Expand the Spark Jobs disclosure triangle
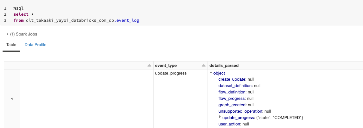The image size is (363, 128). point(7,34)
